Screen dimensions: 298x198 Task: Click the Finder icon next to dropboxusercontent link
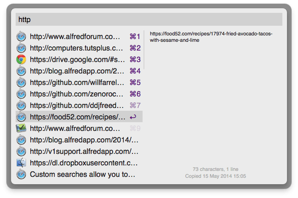(21, 163)
